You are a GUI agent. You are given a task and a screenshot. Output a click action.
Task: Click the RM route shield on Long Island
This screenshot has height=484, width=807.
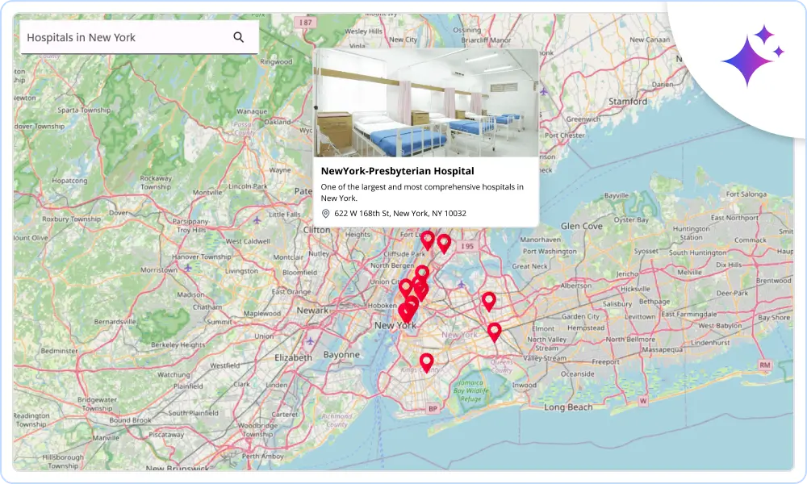pos(765,365)
